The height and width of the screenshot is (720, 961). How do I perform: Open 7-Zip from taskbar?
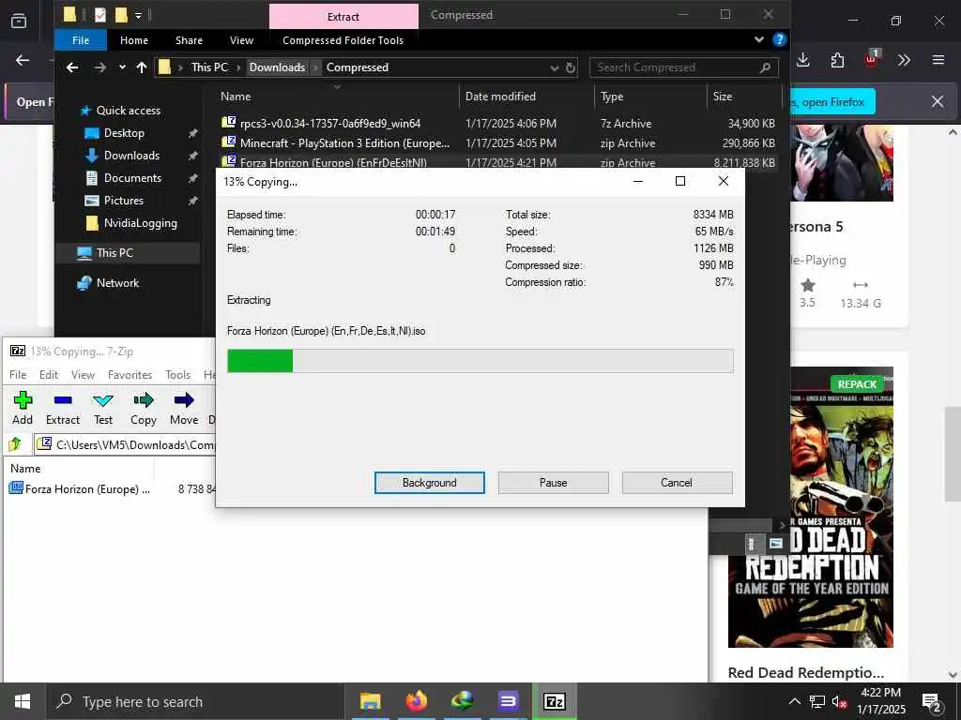pos(554,701)
